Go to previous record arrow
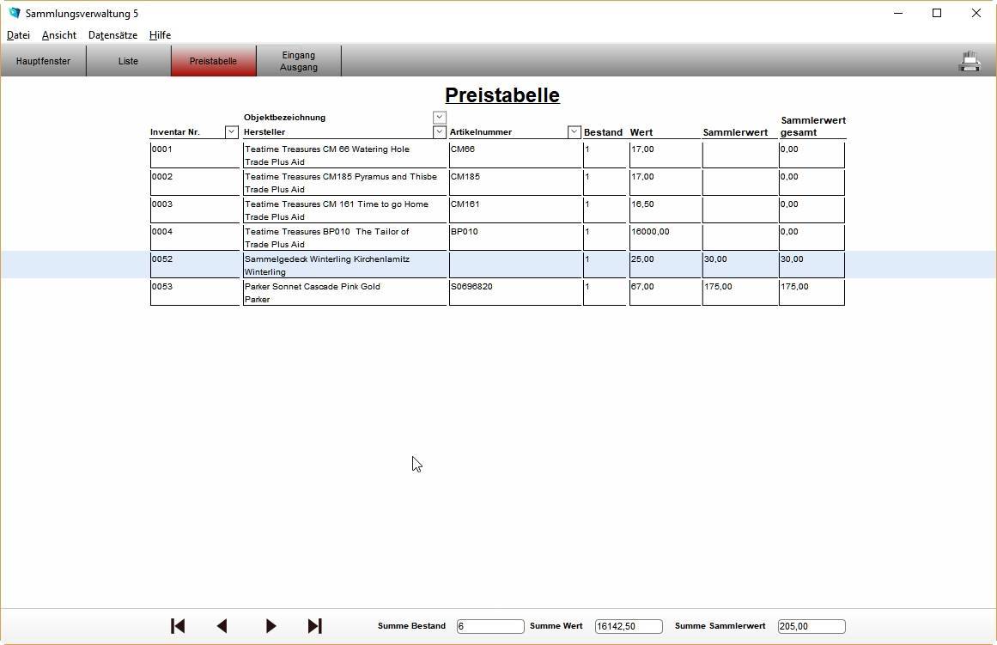This screenshot has width=997, height=645. point(222,626)
